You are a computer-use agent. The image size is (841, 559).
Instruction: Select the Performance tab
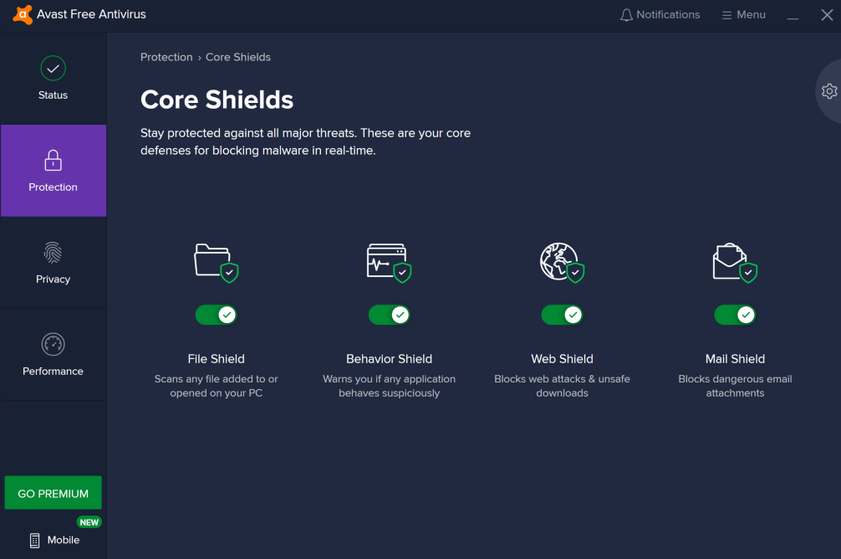[53, 355]
